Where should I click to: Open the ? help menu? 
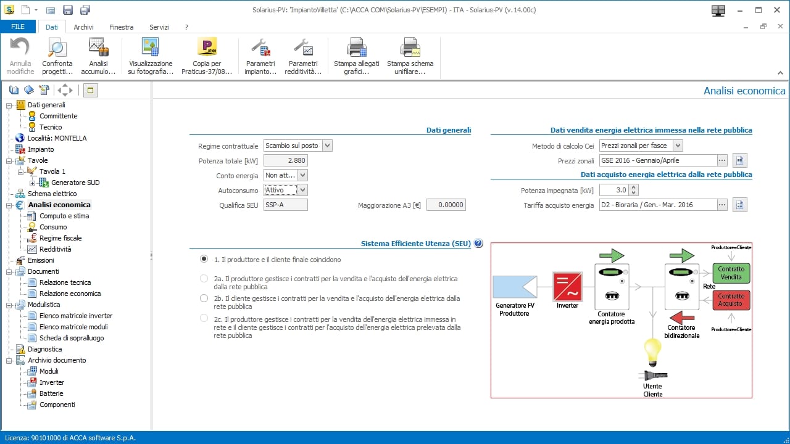click(186, 27)
